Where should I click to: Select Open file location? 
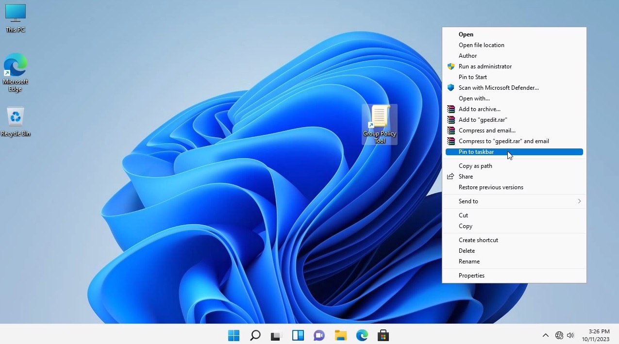(x=514, y=45)
